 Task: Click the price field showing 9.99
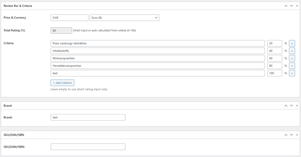[x=69, y=18]
